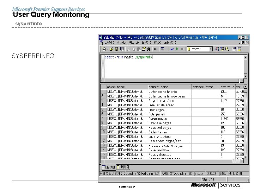Open Find with the binoculars icon
Image resolution: width=254 pixels, height=190 pixels.
tap(149, 49)
